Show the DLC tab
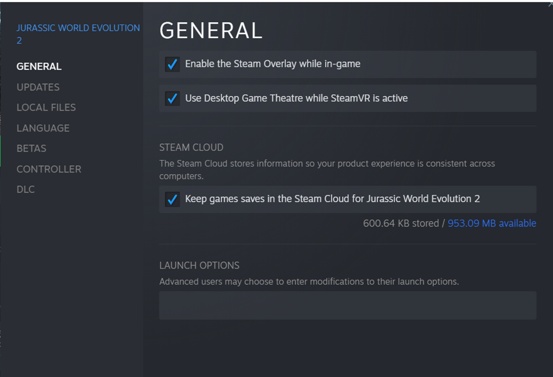Screen dimensions: 553x377 point(26,190)
